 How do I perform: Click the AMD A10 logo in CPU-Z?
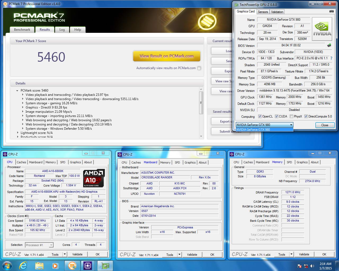point(94,178)
